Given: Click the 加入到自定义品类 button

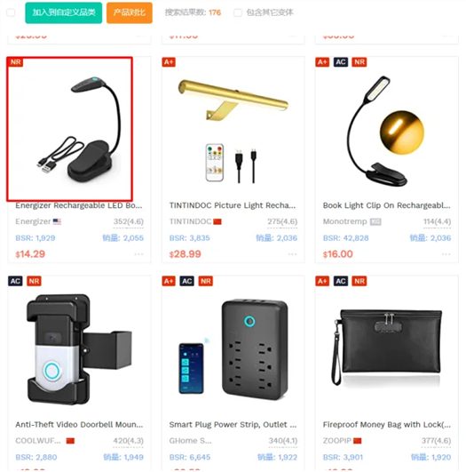Looking at the screenshot, I should (x=64, y=12).
